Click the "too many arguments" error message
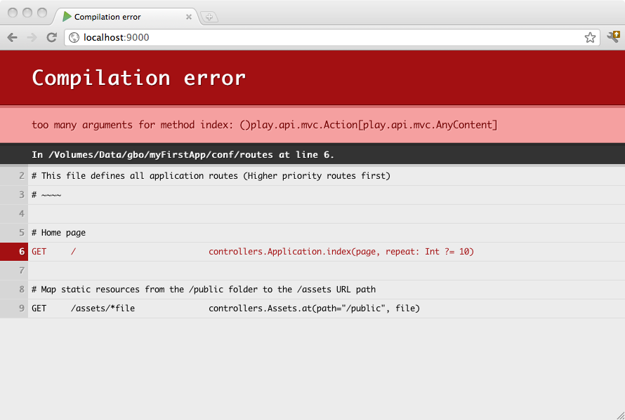 [264, 125]
